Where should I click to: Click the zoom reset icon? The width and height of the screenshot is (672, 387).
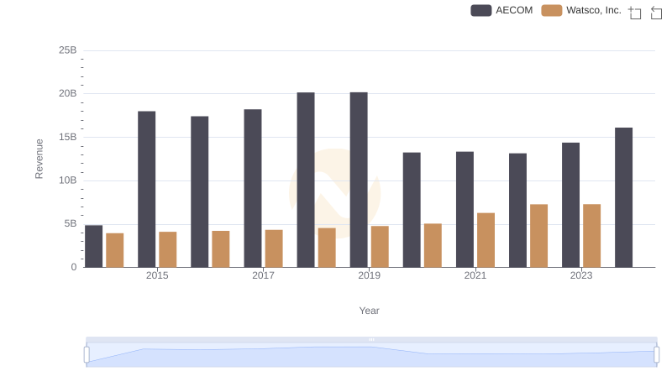[657, 13]
